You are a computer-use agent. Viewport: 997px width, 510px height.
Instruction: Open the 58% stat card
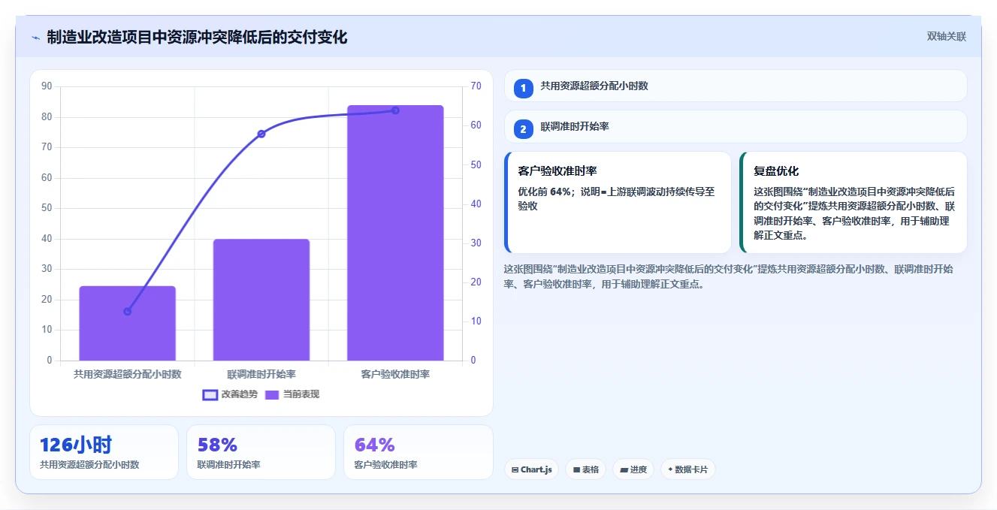point(261,452)
